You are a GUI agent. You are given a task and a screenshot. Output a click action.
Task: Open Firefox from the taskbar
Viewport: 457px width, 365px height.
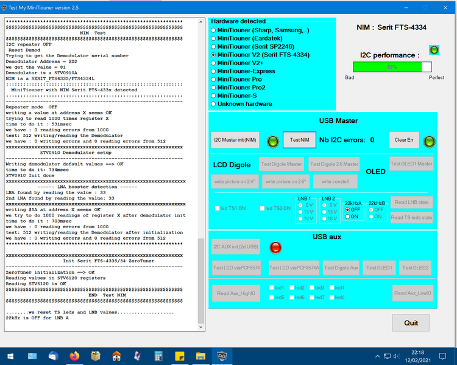click(74, 356)
